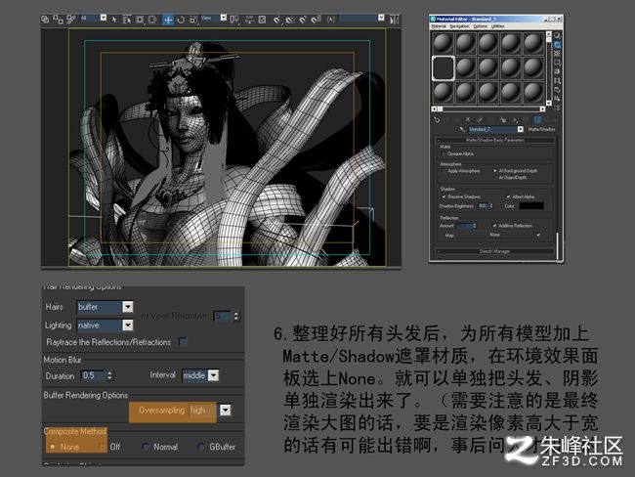The height and width of the screenshot is (477, 635).
Task: Select At Background Depth radio button
Action: pos(495,171)
